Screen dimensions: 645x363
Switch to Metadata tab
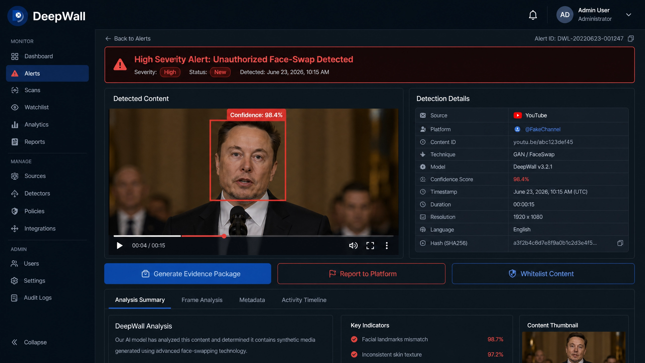[252, 300]
